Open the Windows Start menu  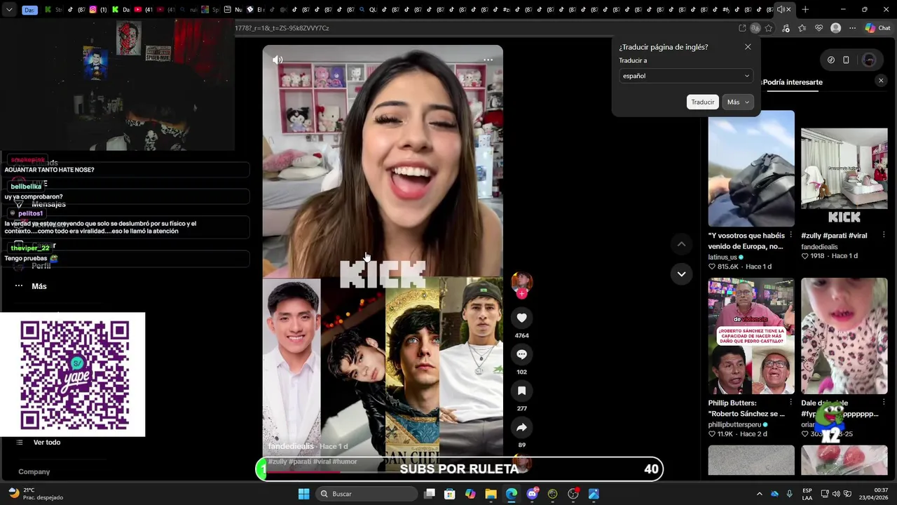click(303, 494)
